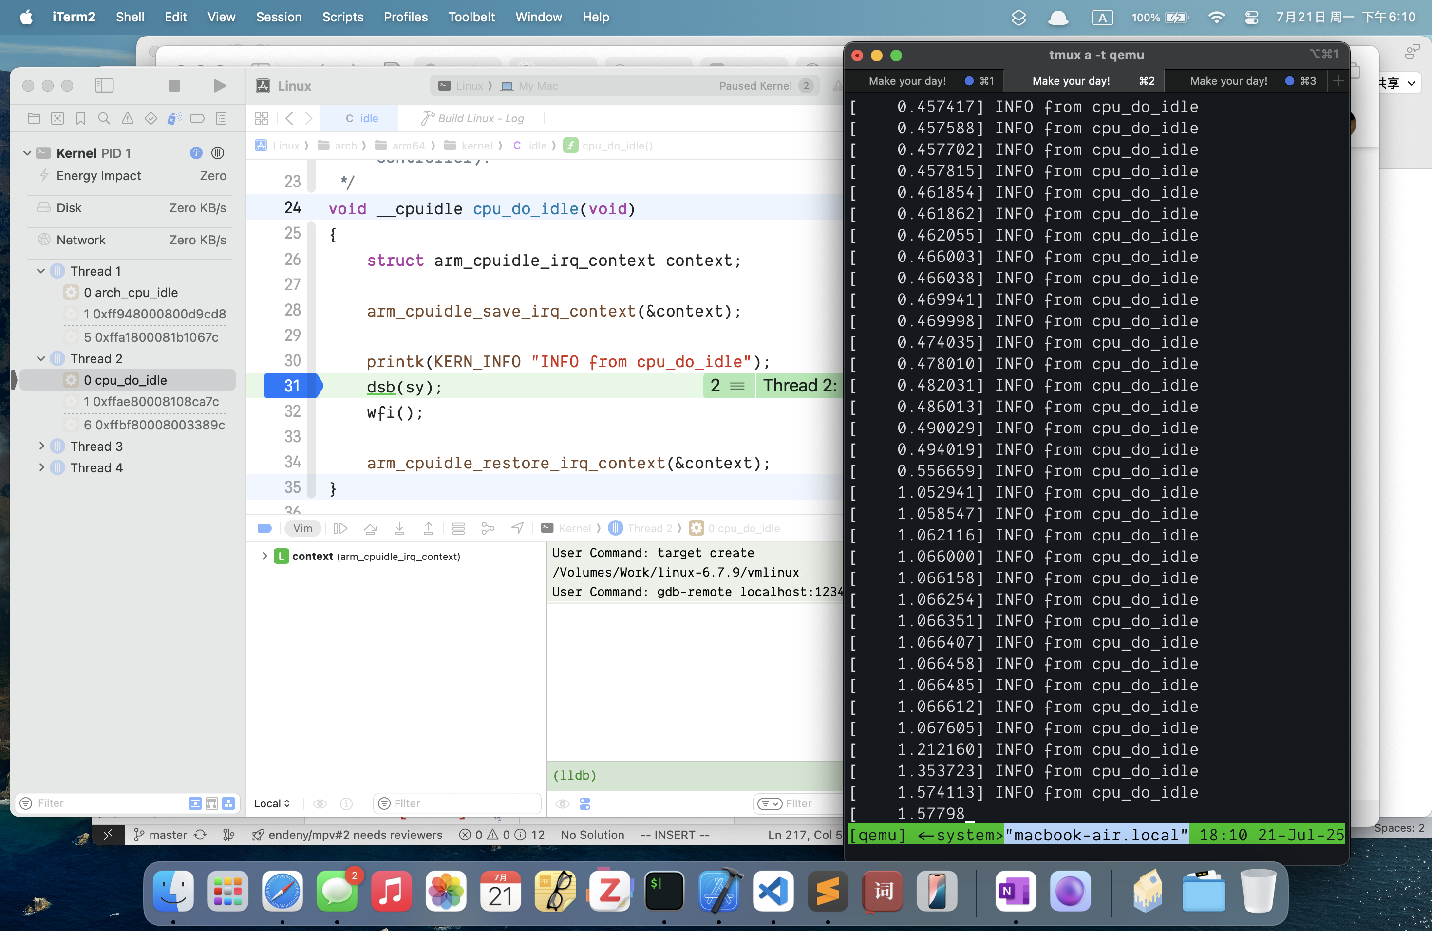Click the variables view Filter field
1432x931 pixels.
point(457,803)
